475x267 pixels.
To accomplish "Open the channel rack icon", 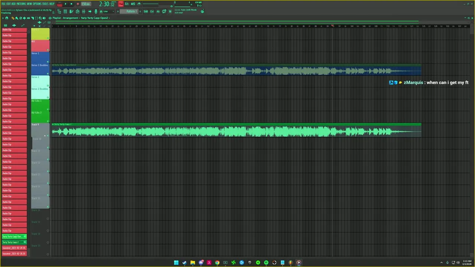I will pyautogui.click(x=65, y=11).
